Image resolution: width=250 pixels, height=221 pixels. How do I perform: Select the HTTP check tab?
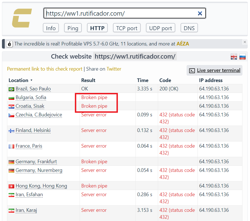(97, 28)
